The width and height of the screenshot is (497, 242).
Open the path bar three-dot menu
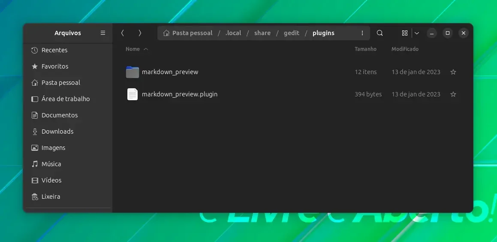pyautogui.click(x=362, y=33)
